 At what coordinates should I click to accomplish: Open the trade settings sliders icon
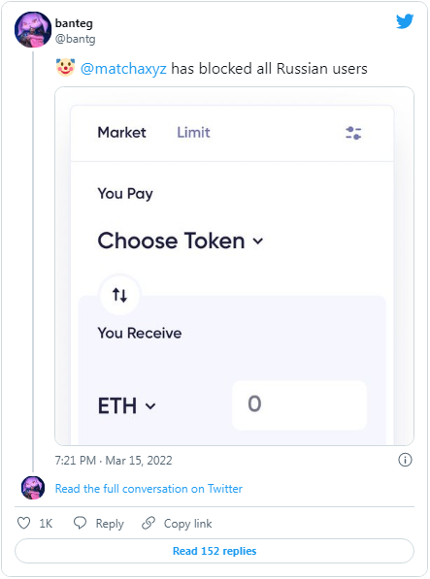(x=353, y=133)
